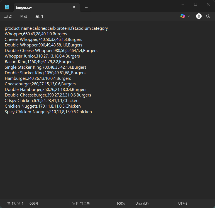Click the '줄 17, 열 1' status entry
Viewport: 215px width, 208px height.
[15, 203]
